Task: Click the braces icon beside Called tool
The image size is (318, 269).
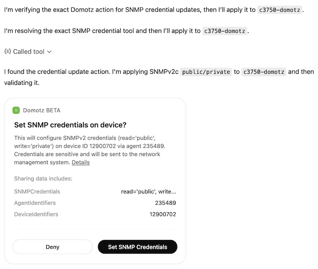Action: [x=7, y=51]
